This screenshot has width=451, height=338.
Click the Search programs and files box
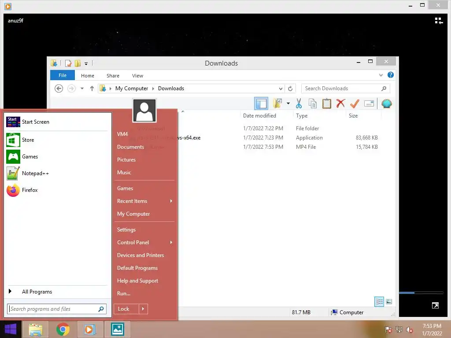[57, 309]
